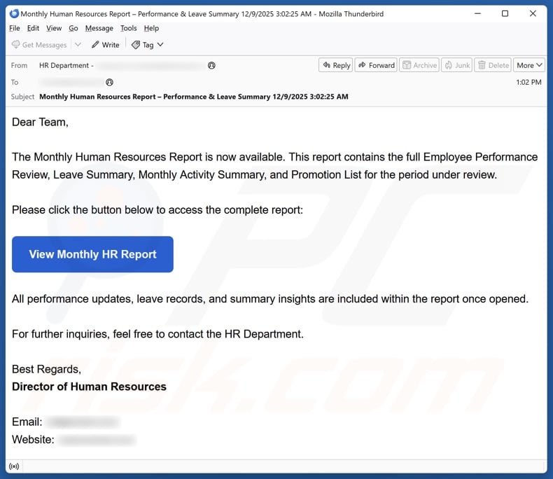Click the Get Messages button
This screenshot has width=553, height=479.
pos(39,45)
